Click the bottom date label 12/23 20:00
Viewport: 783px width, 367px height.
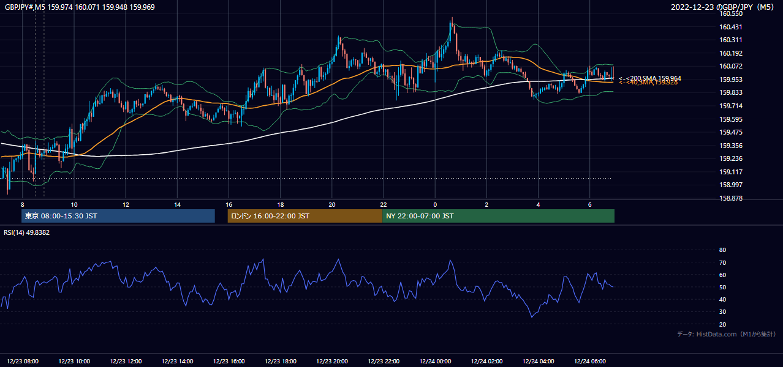tap(332, 361)
